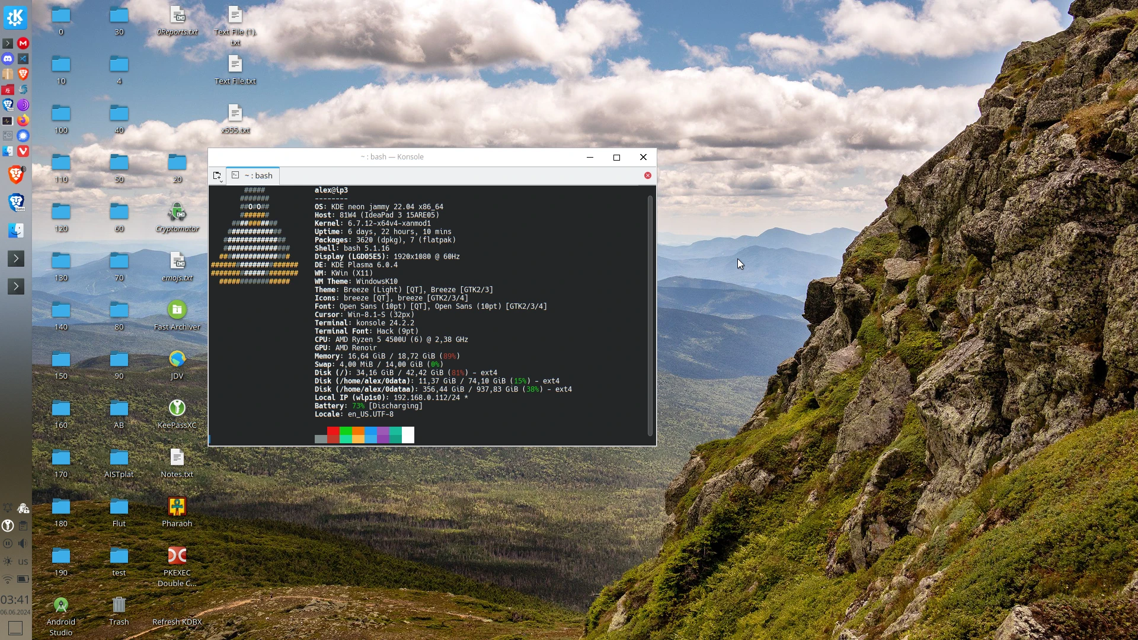The image size is (1138, 640).
Task: Select the folder named test
Action: (119, 561)
